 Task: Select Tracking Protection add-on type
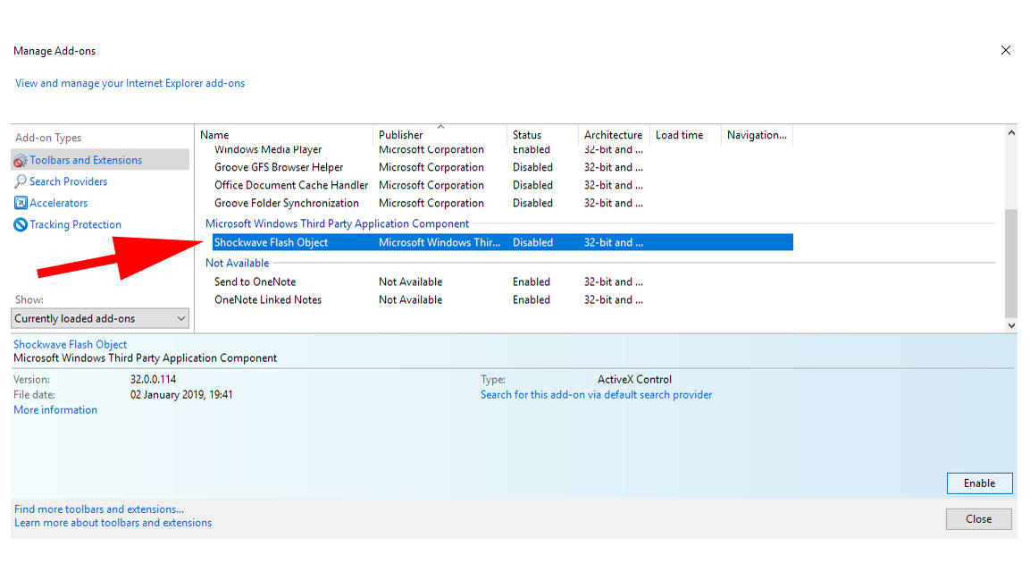tap(75, 224)
